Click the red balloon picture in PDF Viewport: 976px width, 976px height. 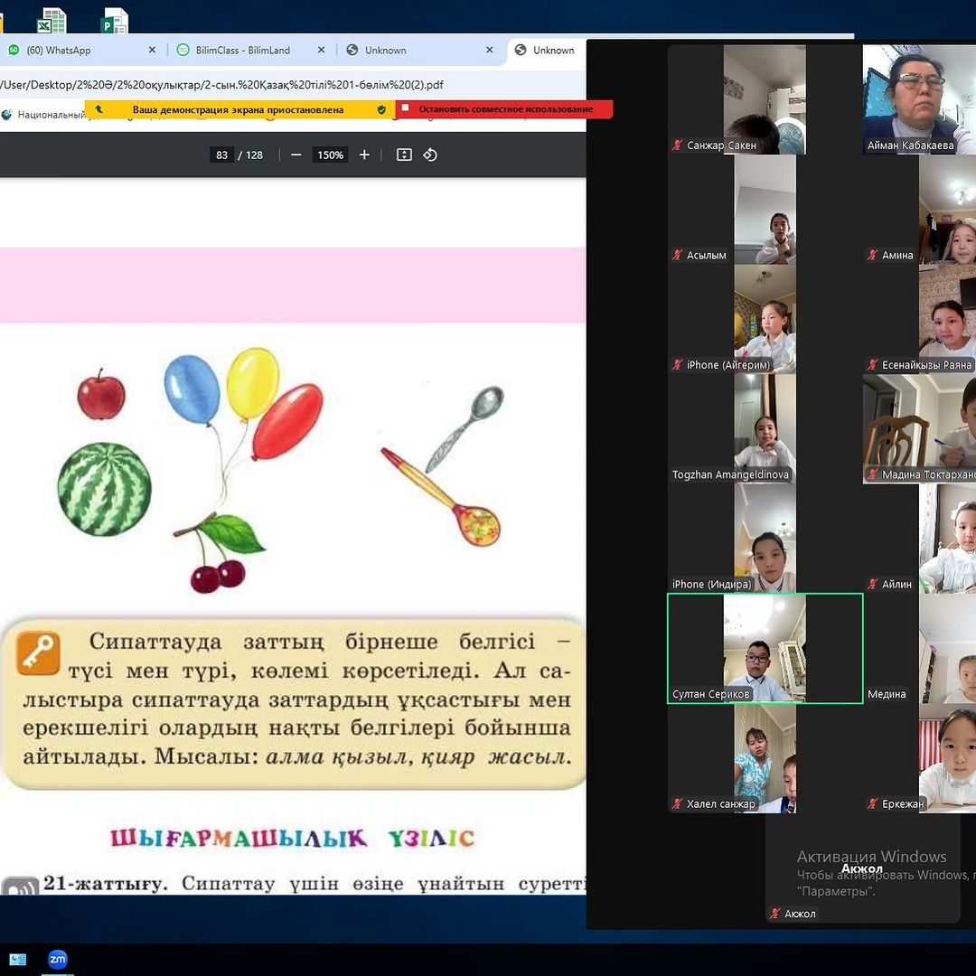coord(287,421)
